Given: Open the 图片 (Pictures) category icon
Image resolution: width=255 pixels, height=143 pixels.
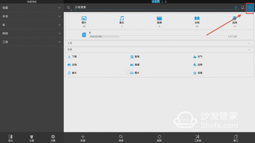Looking at the screenshot, I should (84, 18).
